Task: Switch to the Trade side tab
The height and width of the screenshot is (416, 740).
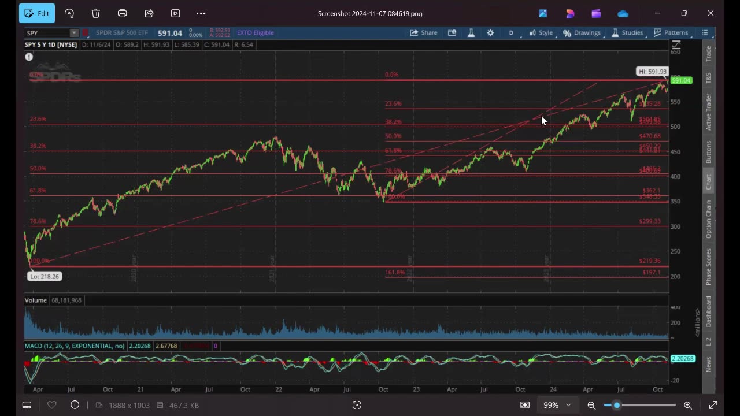Action: pos(708,54)
